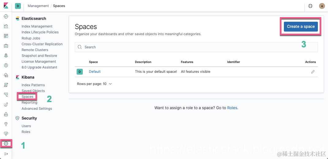Open Visualize from the side navigation

(x=6, y=26)
